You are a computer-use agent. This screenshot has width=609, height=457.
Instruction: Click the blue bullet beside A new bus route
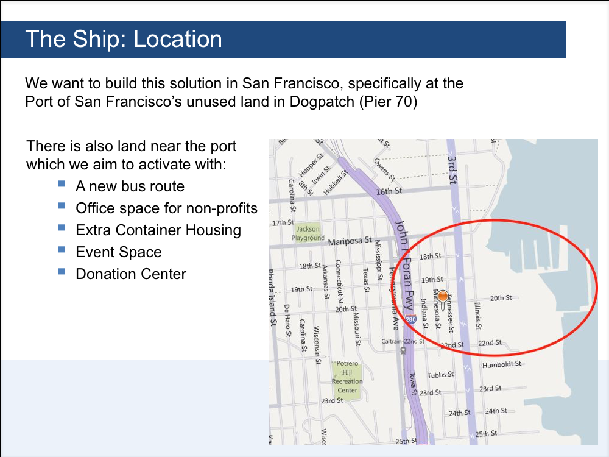(x=62, y=184)
